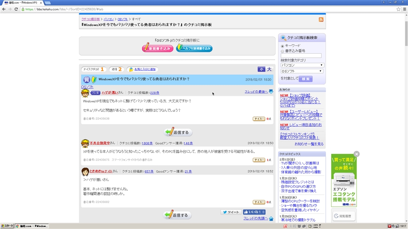Screen dimensions: 408x229
Task: Open Goodアンサー count 146件
Action: click(188, 143)
